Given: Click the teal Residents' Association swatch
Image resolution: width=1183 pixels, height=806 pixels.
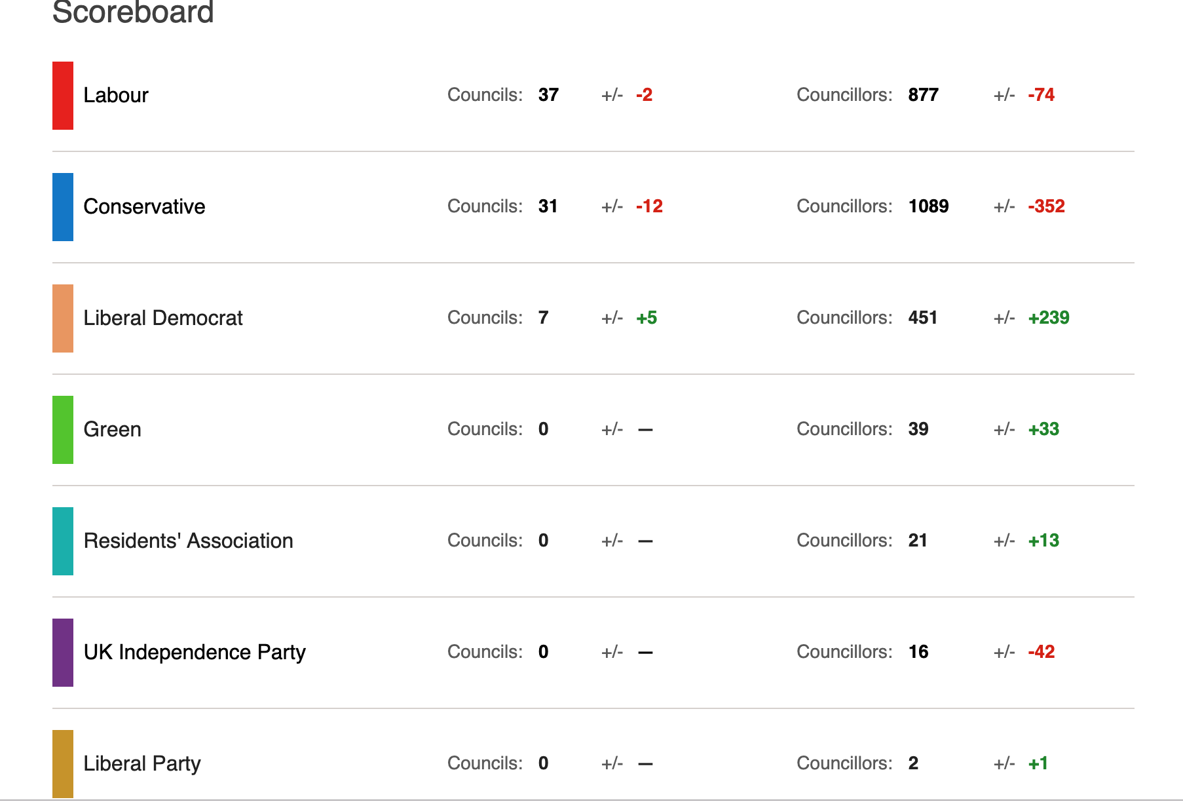Looking at the screenshot, I should click(x=63, y=541).
